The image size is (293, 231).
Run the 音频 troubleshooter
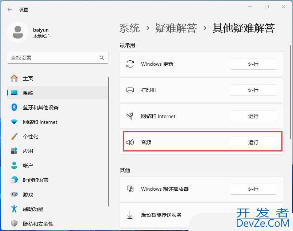point(253,142)
